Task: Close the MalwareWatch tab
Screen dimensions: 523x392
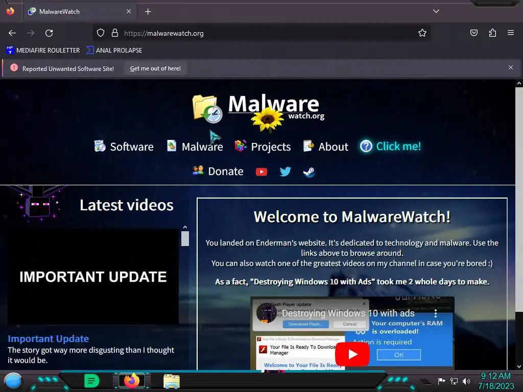Action: pos(129,11)
